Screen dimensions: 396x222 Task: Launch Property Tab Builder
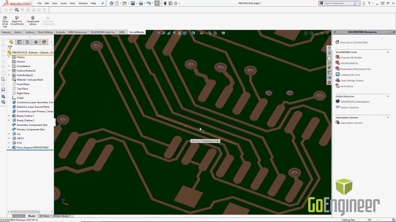[x=351, y=58]
